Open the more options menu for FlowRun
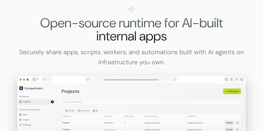Screen dimensions: 263x131 [x=238, y=129]
